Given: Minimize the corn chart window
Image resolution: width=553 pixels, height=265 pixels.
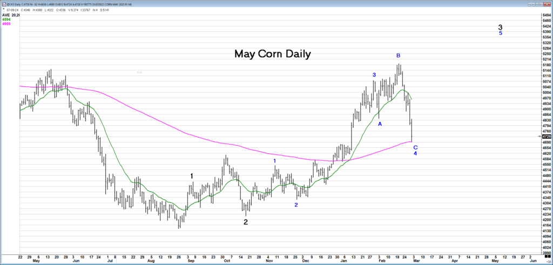Looking at the screenshot, I should click(x=532, y=3).
